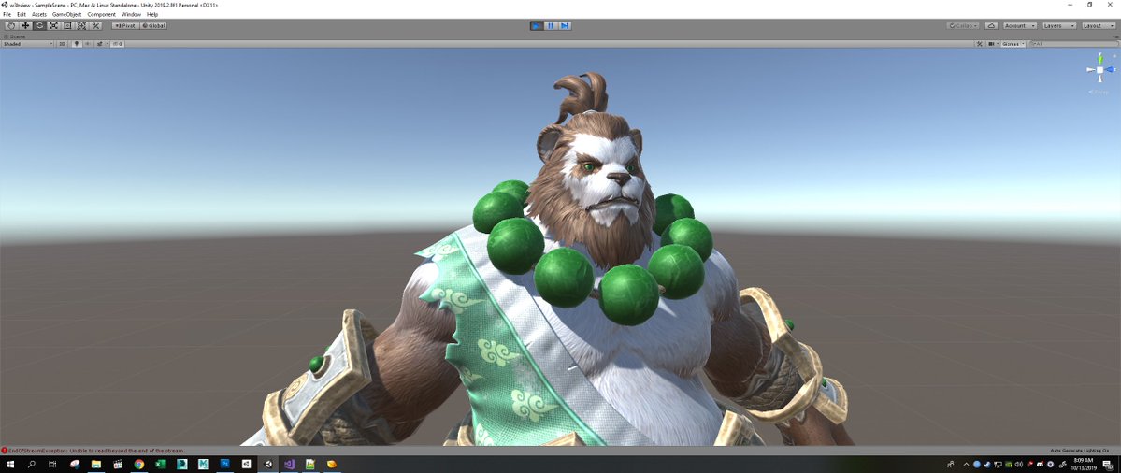The width and height of the screenshot is (1121, 473).
Task: Toggle 2D view mode
Action: [63, 44]
